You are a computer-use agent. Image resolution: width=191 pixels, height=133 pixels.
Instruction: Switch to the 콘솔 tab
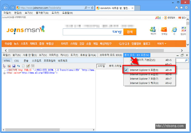click(x=26, y=61)
